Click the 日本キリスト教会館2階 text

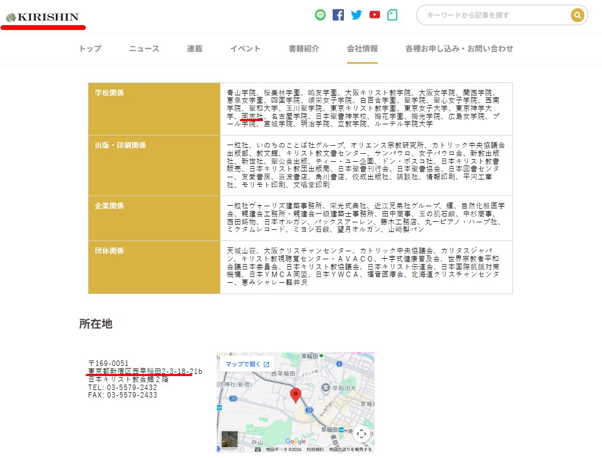click(128, 379)
